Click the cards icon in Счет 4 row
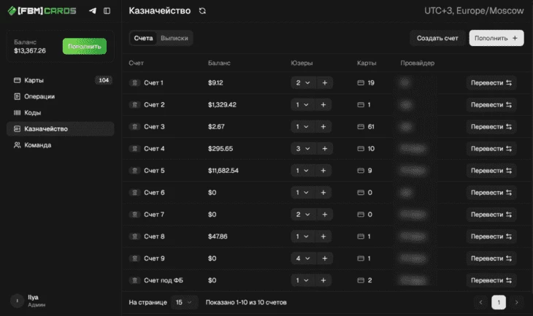Viewport: 533px width, 316px height. click(x=360, y=149)
